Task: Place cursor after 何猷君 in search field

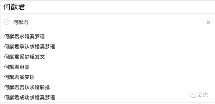Action: tap(25, 7)
